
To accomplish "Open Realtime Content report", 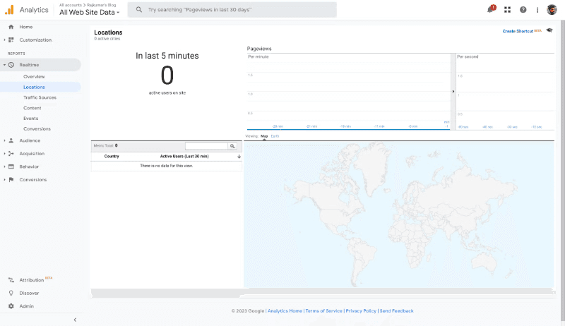I will tap(32, 108).
